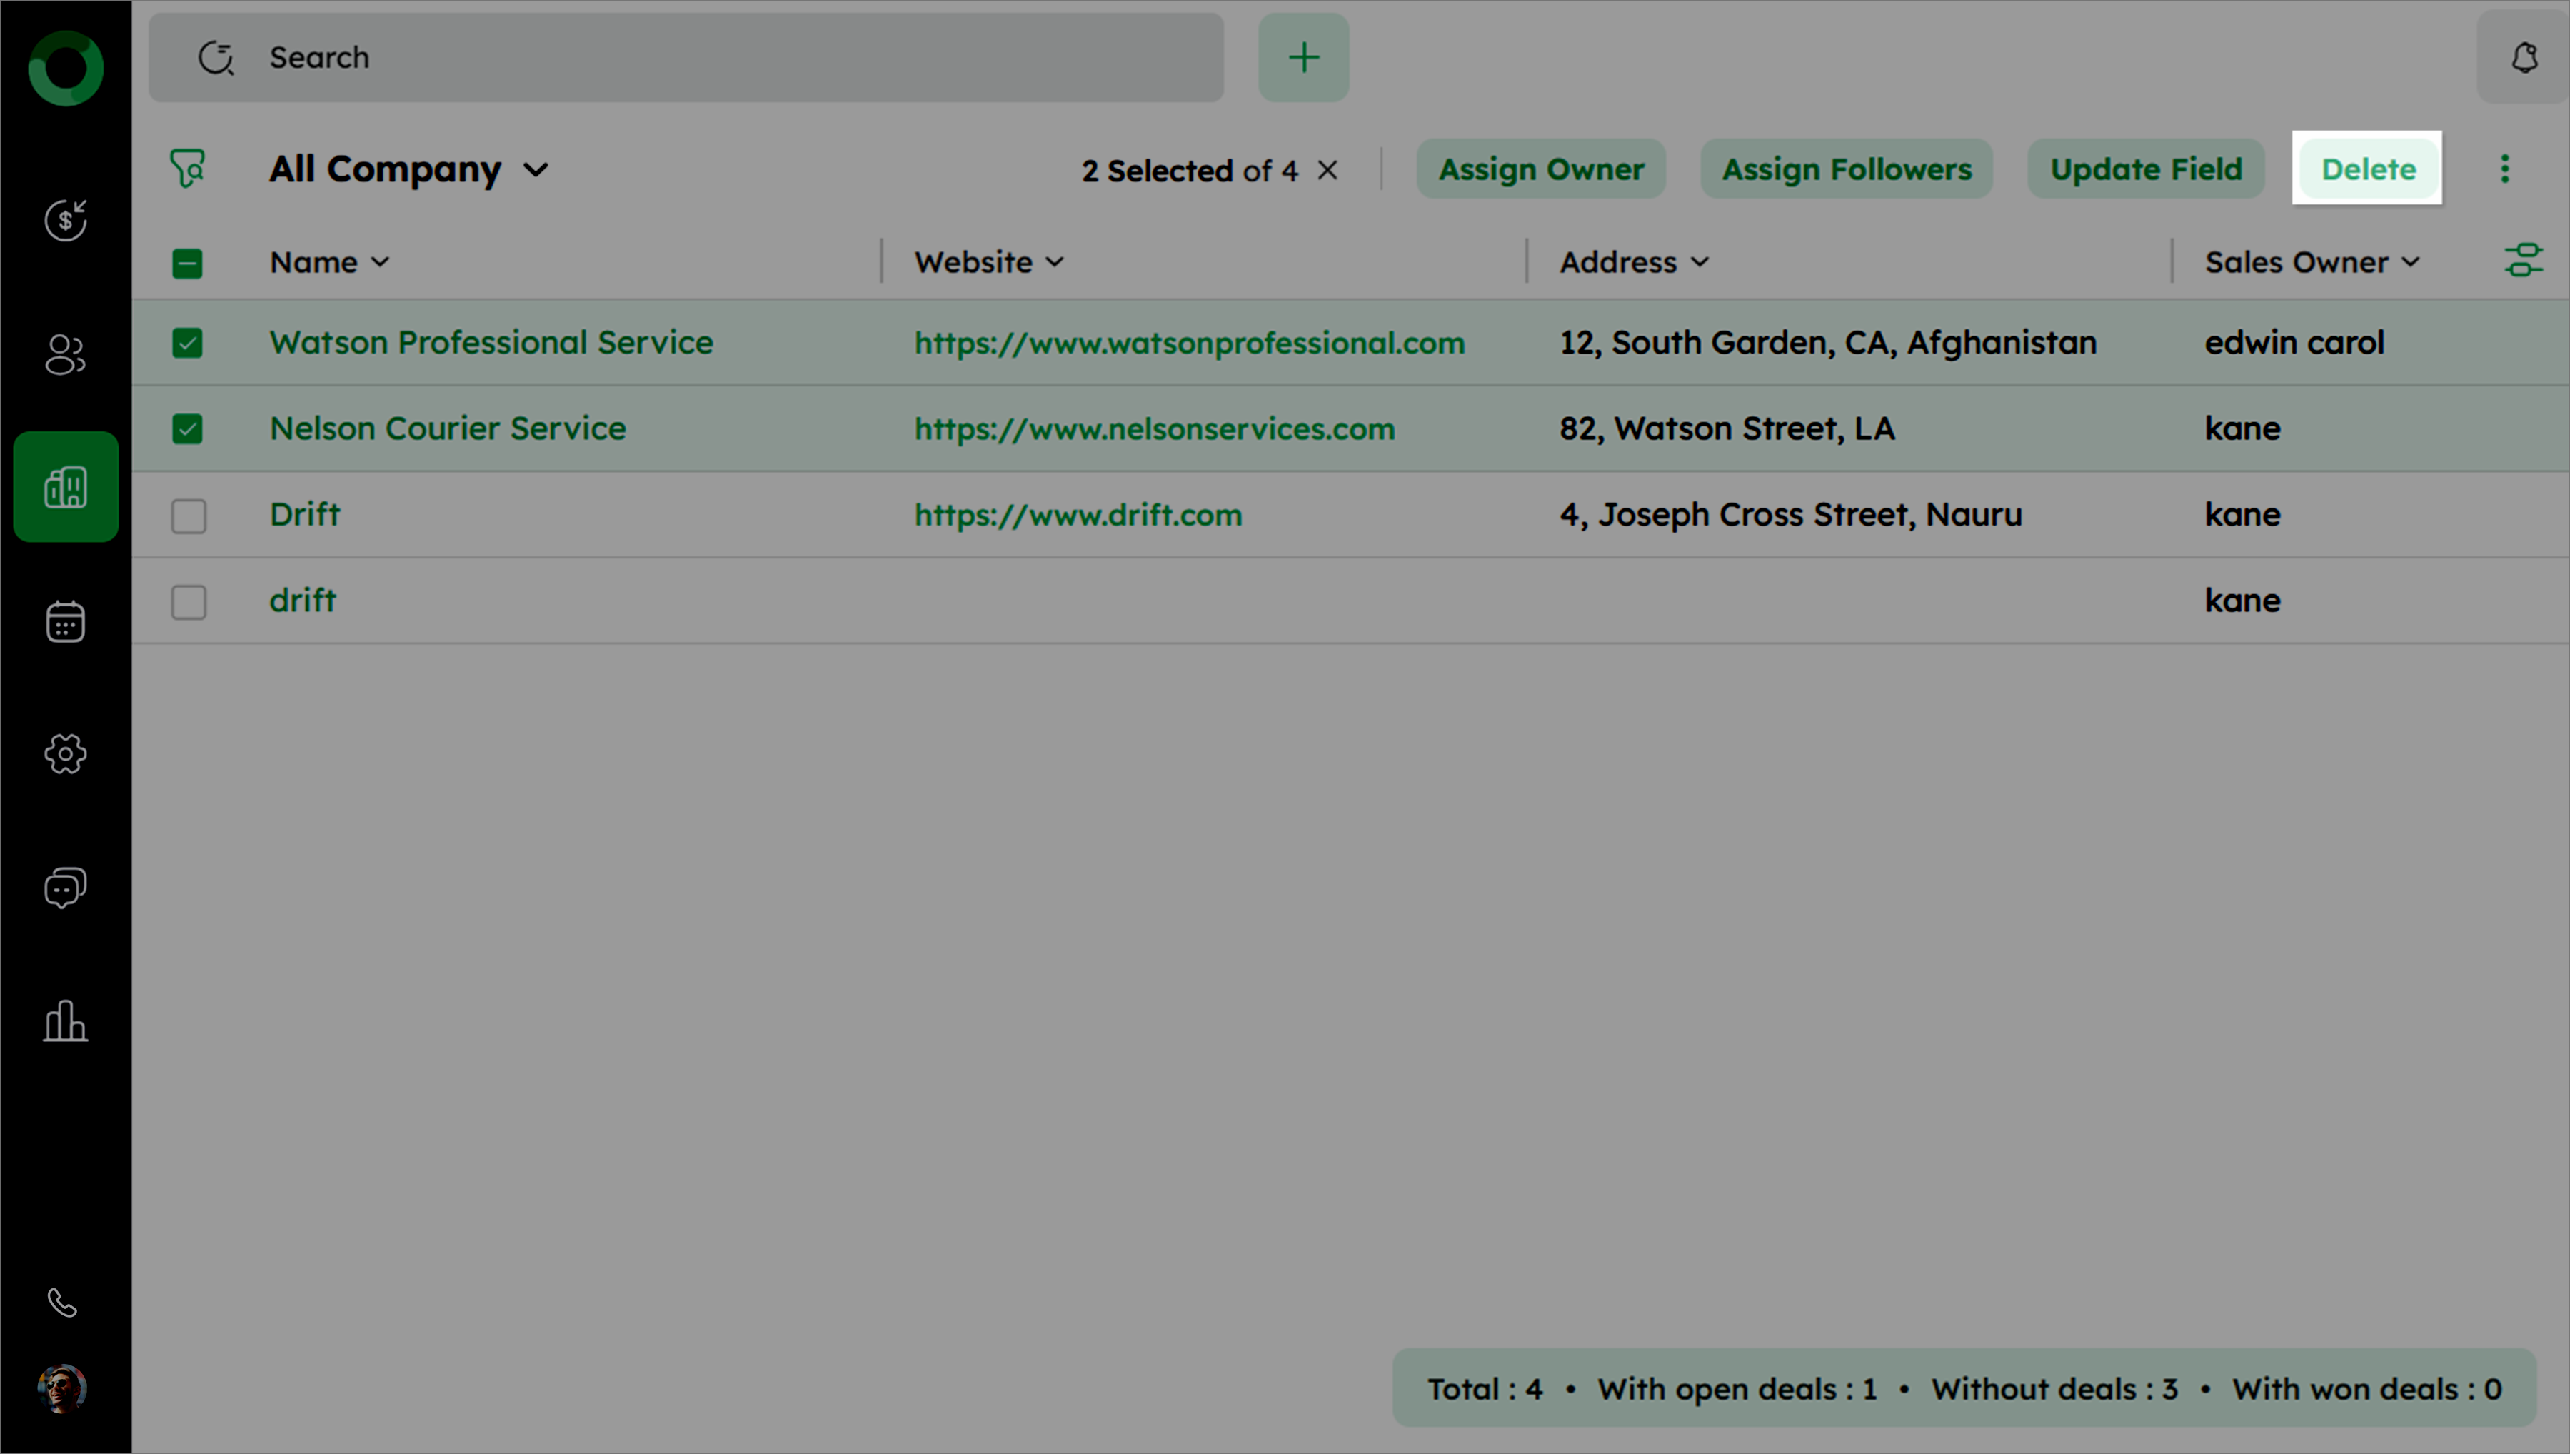The width and height of the screenshot is (2570, 1454).
Task: Expand the All Company view dropdown
Action: (x=536, y=170)
